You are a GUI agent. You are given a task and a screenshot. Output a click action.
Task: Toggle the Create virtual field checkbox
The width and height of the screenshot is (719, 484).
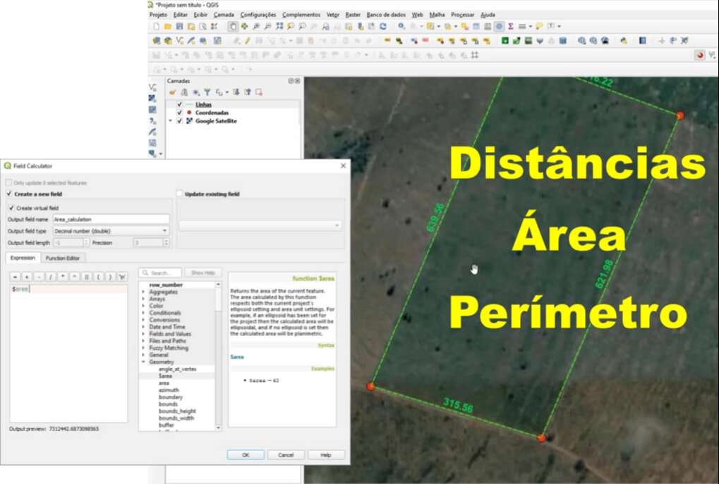click(x=11, y=208)
